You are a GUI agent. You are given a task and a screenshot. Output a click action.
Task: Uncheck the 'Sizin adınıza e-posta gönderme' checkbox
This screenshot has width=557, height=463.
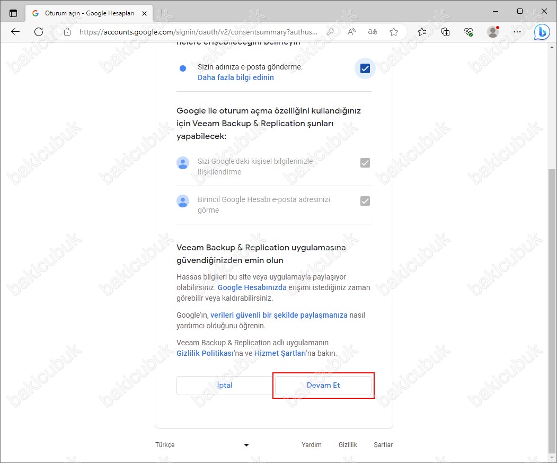point(365,68)
